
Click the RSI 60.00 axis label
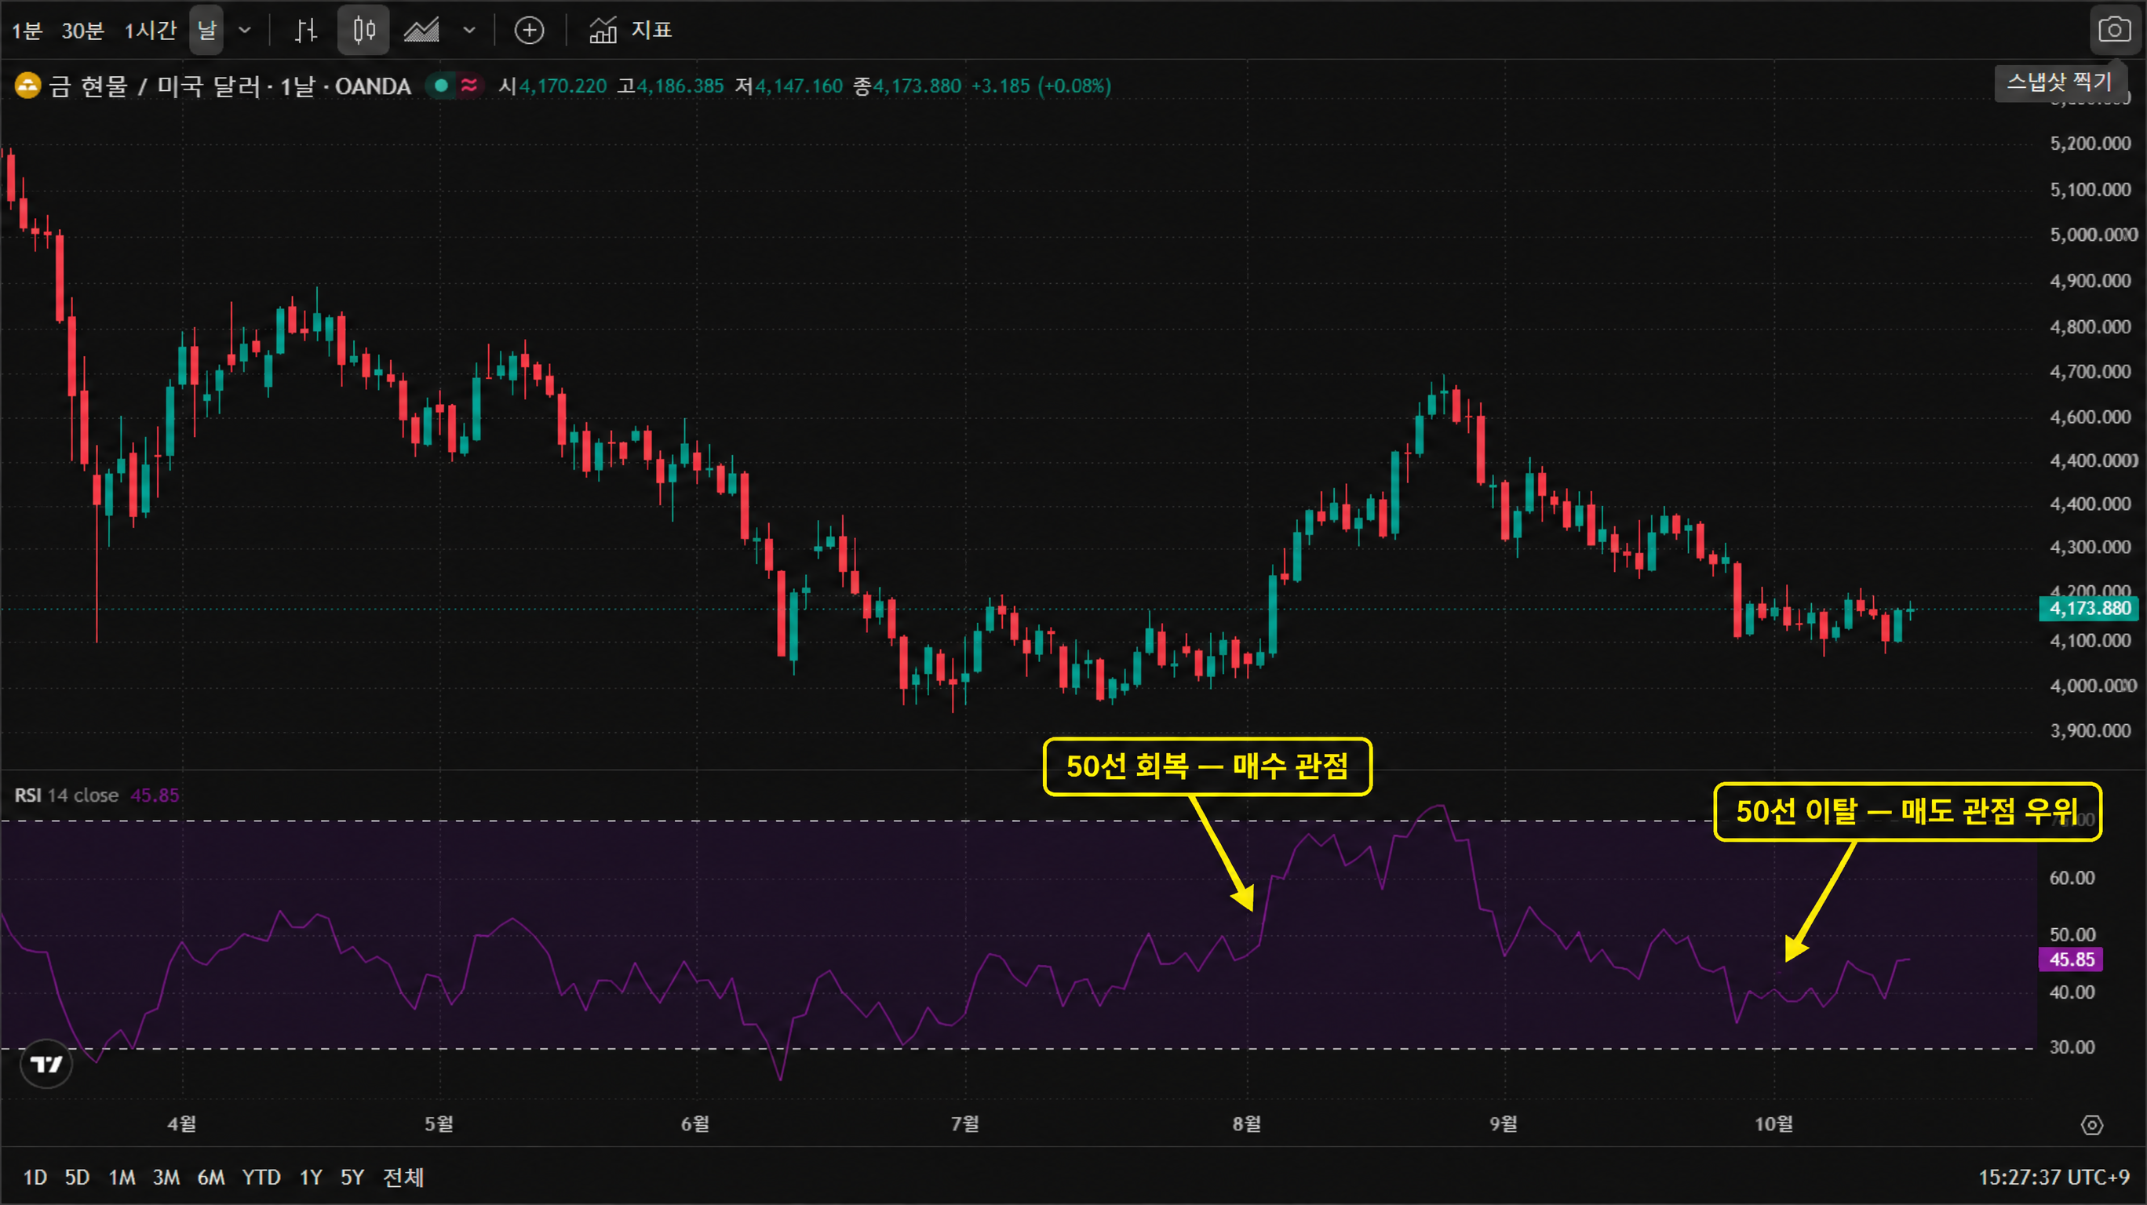coord(2072,879)
